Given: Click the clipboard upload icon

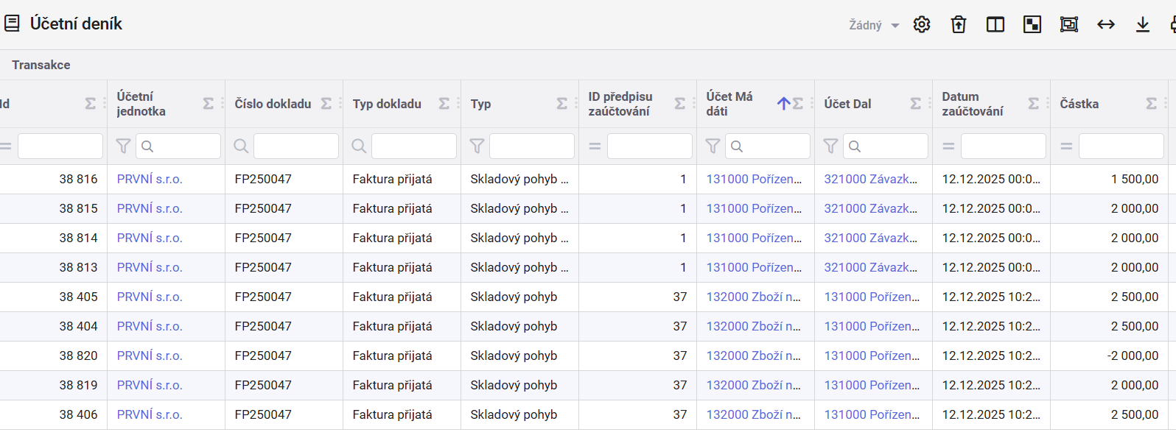Looking at the screenshot, I should 958,25.
